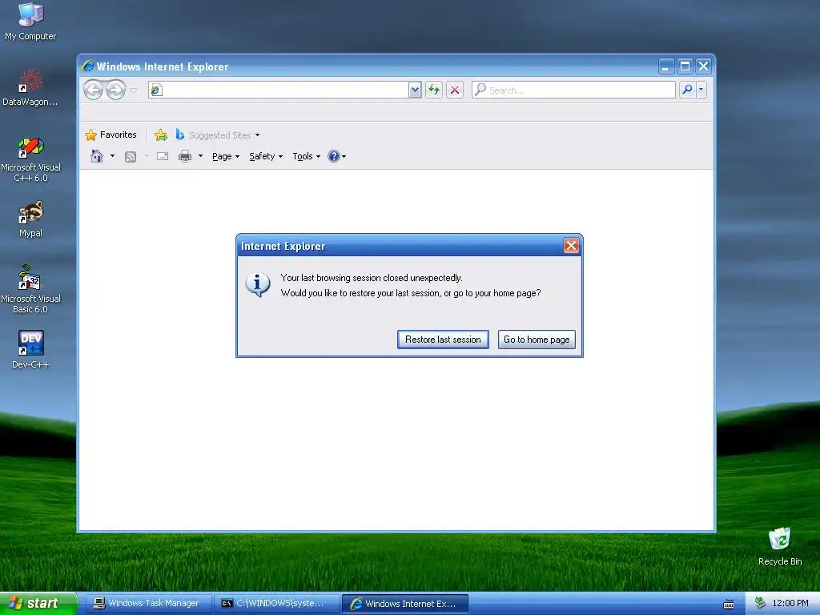Click Add to Favorites Bar star icon

pyautogui.click(x=161, y=135)
